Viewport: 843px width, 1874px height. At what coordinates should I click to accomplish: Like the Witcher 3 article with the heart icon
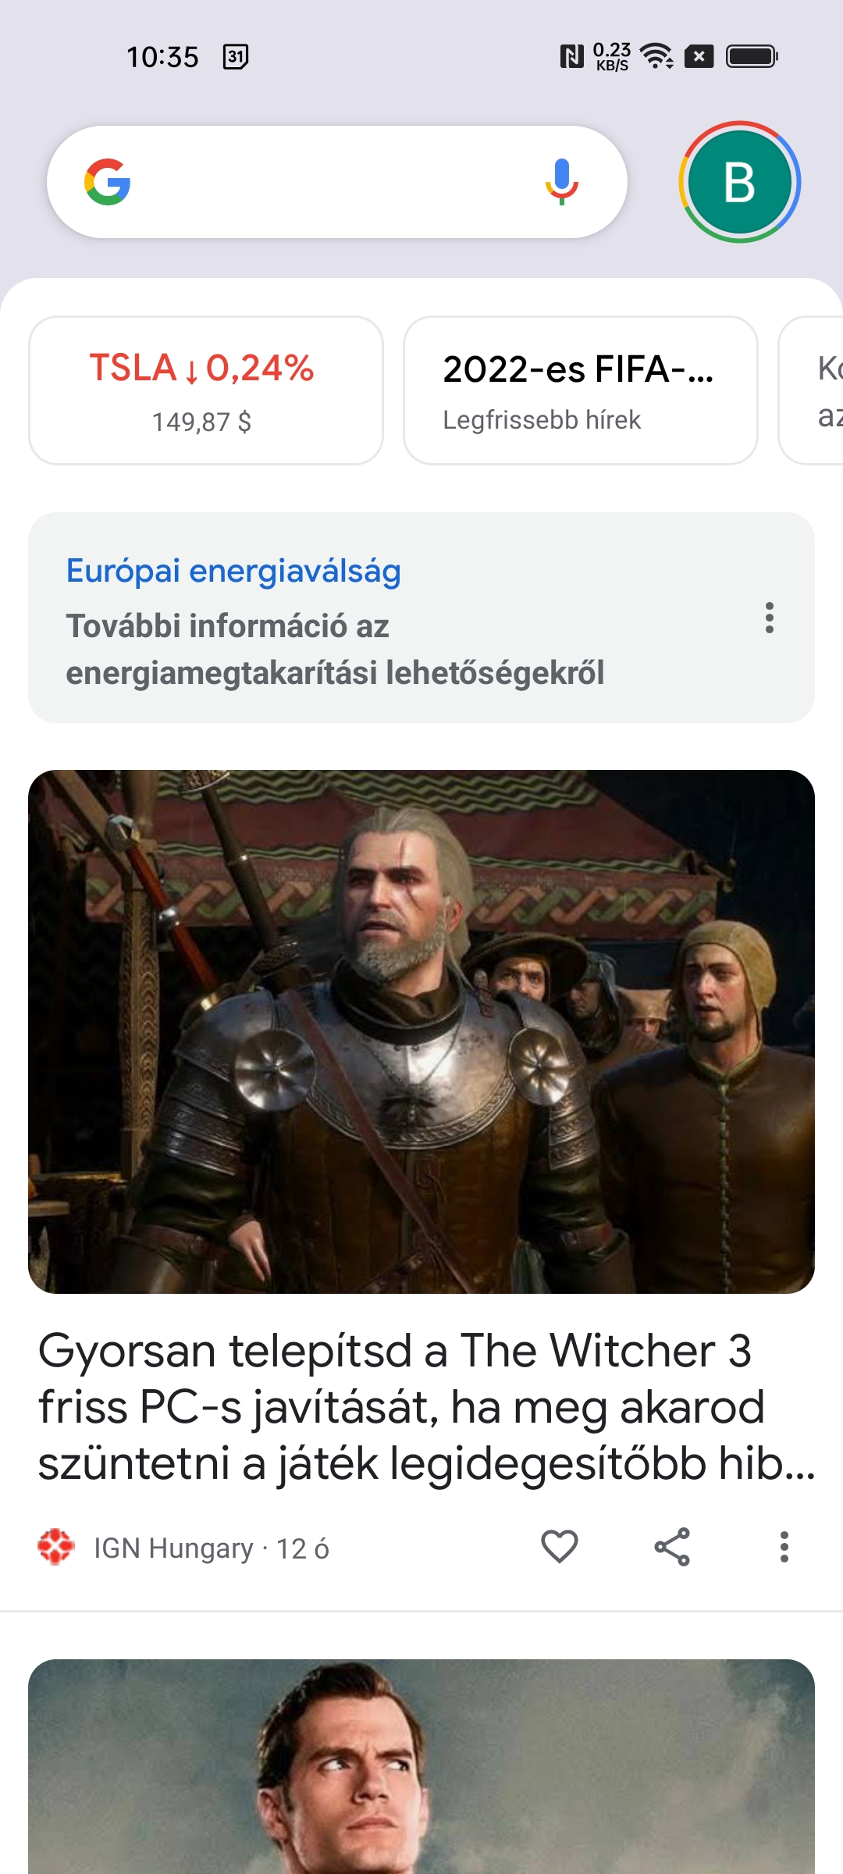560,1547
